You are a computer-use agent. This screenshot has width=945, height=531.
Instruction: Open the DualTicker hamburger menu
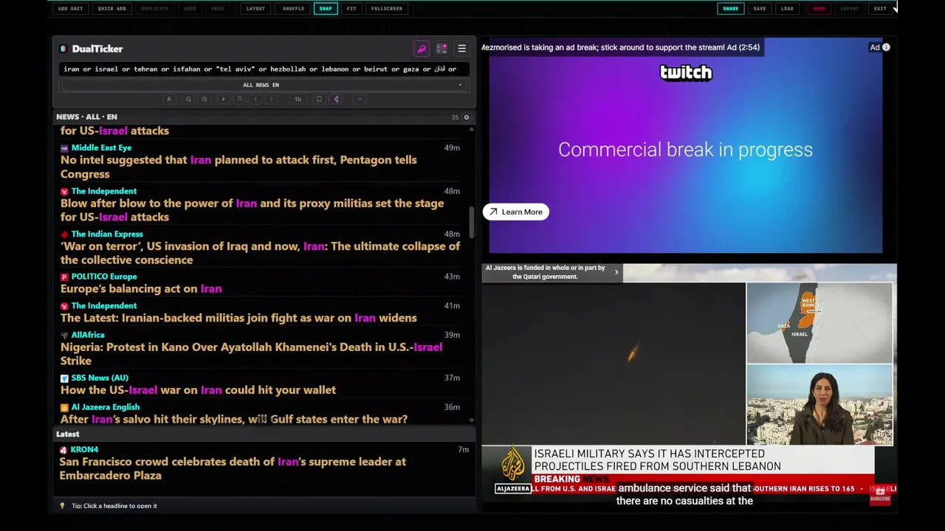click(x=461, y=49)
